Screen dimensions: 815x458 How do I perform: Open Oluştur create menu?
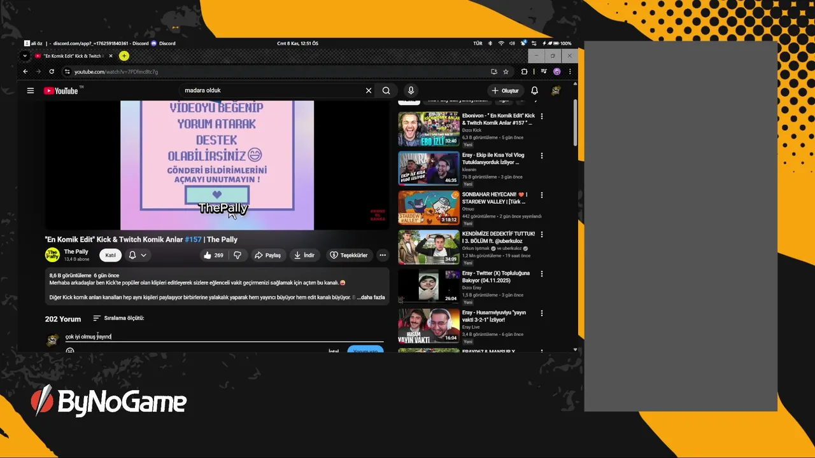(x=505, y=90)
